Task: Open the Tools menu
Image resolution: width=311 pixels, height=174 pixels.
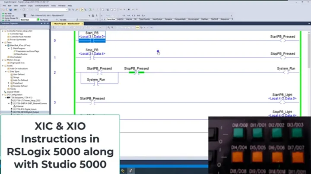Action: [x=54, y=6]
